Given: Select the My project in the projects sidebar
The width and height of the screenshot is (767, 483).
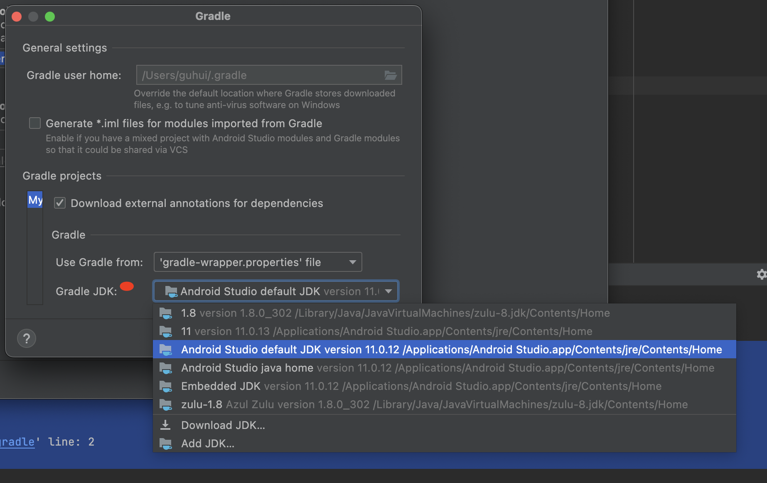Looking at the screenshot, I should (x=35, y=200).
